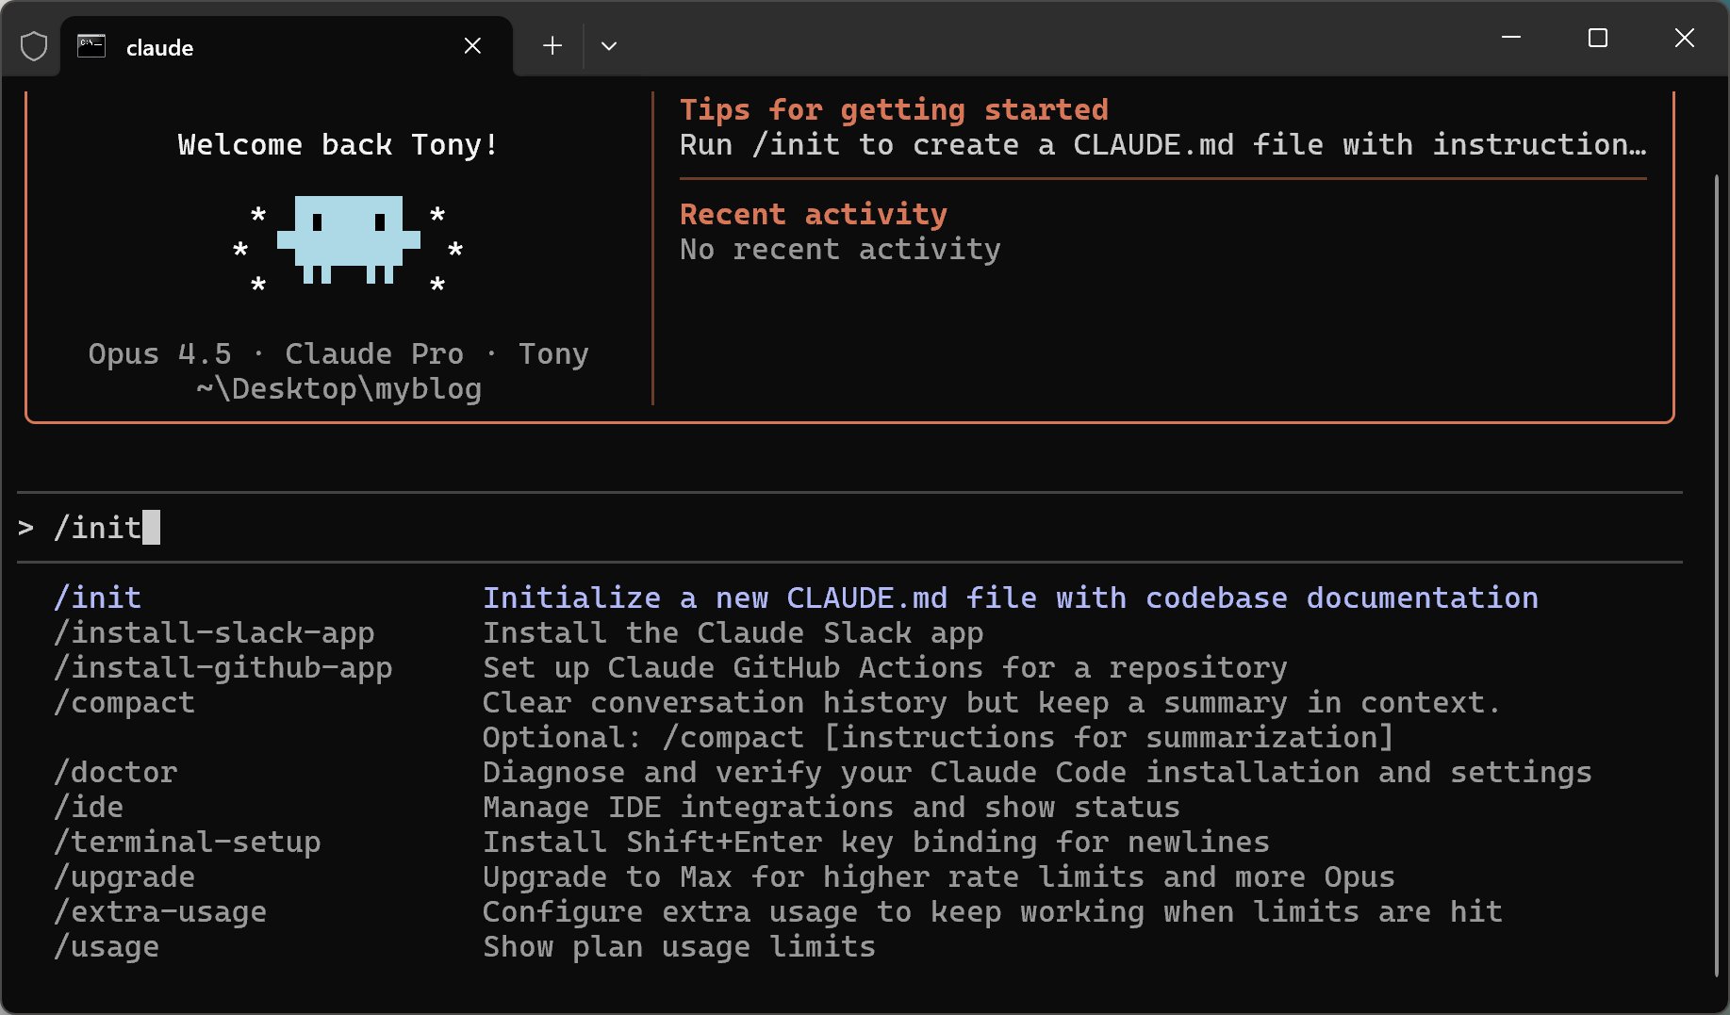
Task: Open a new terminal tab with plus
Action: pyautogui.click(x=552, y=46)
